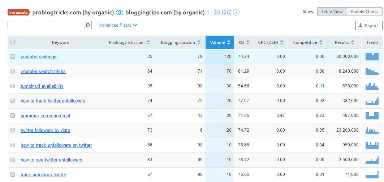
Task: Click the 23,200,000 results value
Action: coord(347,130)
